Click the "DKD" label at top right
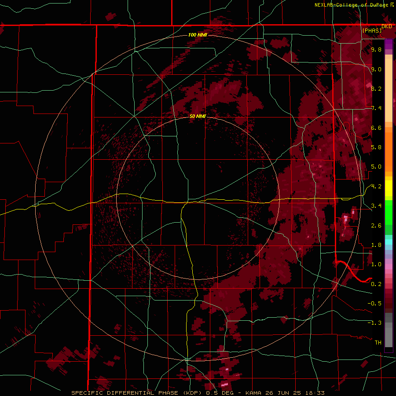 [x=387, y=26]
